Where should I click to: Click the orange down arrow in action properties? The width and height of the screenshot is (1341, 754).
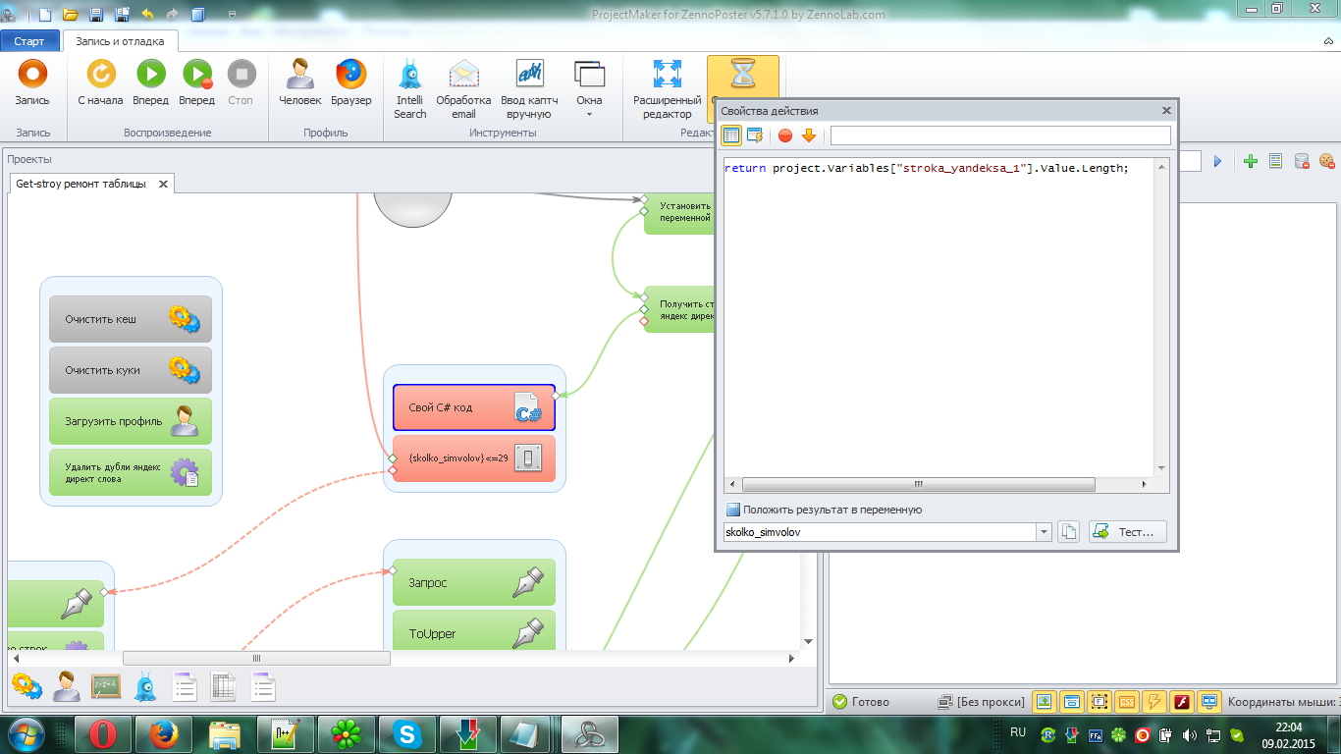coord(809,135)
